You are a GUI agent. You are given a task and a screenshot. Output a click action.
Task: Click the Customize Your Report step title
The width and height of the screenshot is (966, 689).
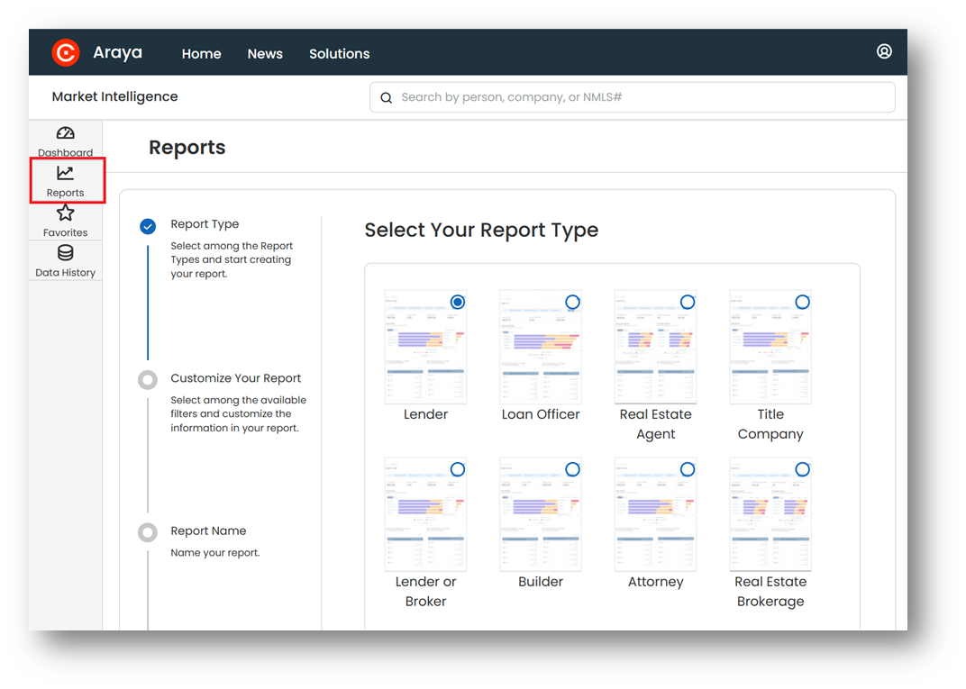click(x=236, y=378)
